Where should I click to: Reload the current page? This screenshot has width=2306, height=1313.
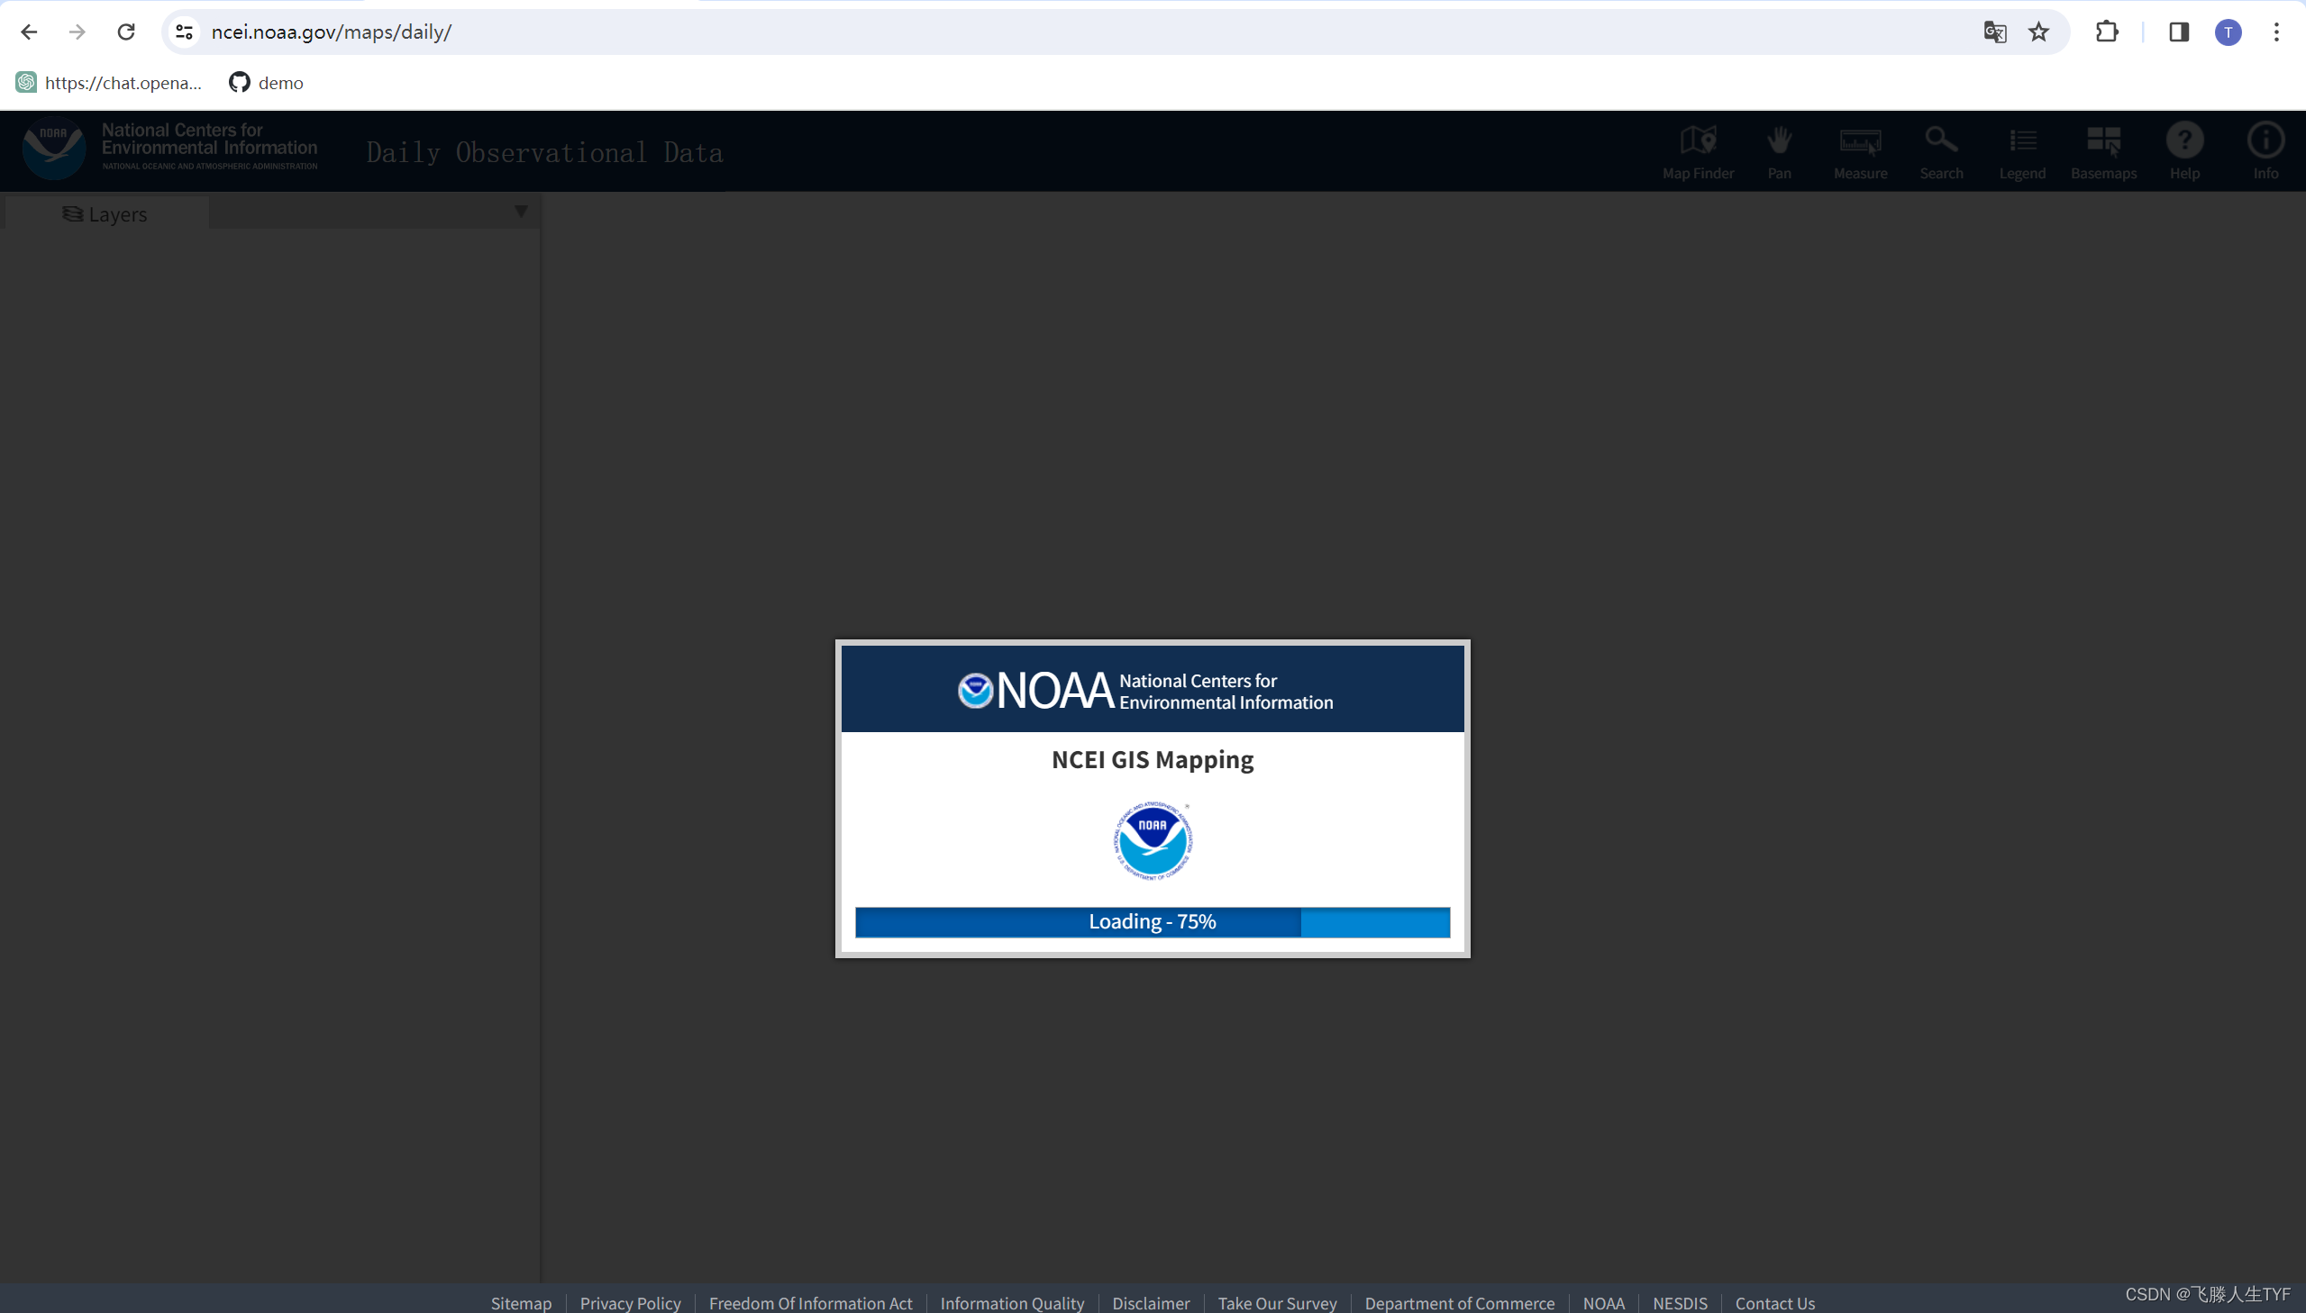[x=126, y=32]
